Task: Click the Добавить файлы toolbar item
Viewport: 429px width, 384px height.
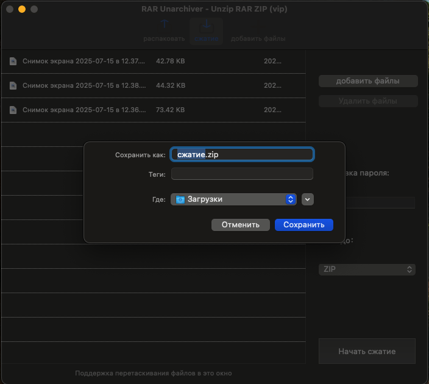Action: click(x=258, y=38)
